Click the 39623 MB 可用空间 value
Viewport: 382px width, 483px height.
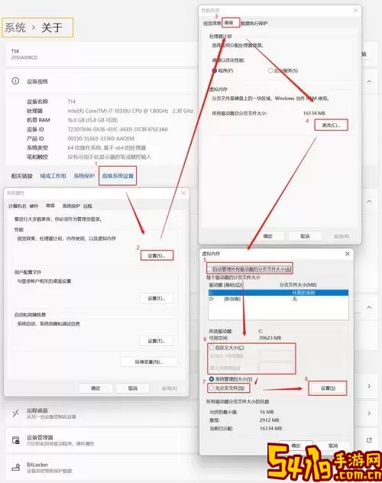click(x=270, y=338)
